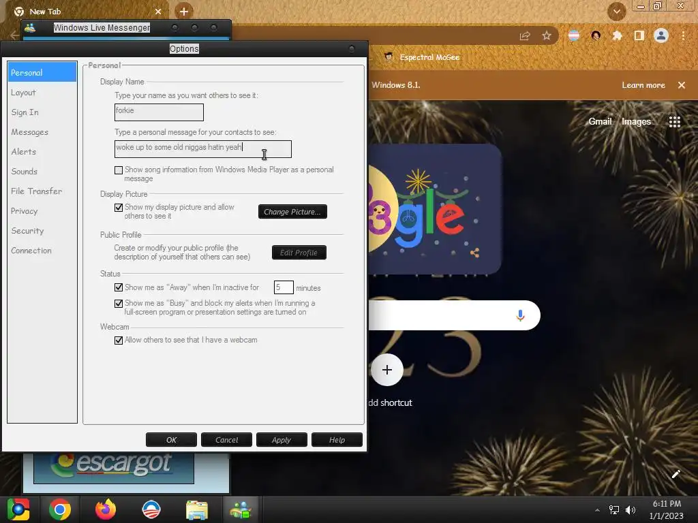Click the Google doodle share icon
This screenshot has width=698, height=523.
tap(474, 253)
